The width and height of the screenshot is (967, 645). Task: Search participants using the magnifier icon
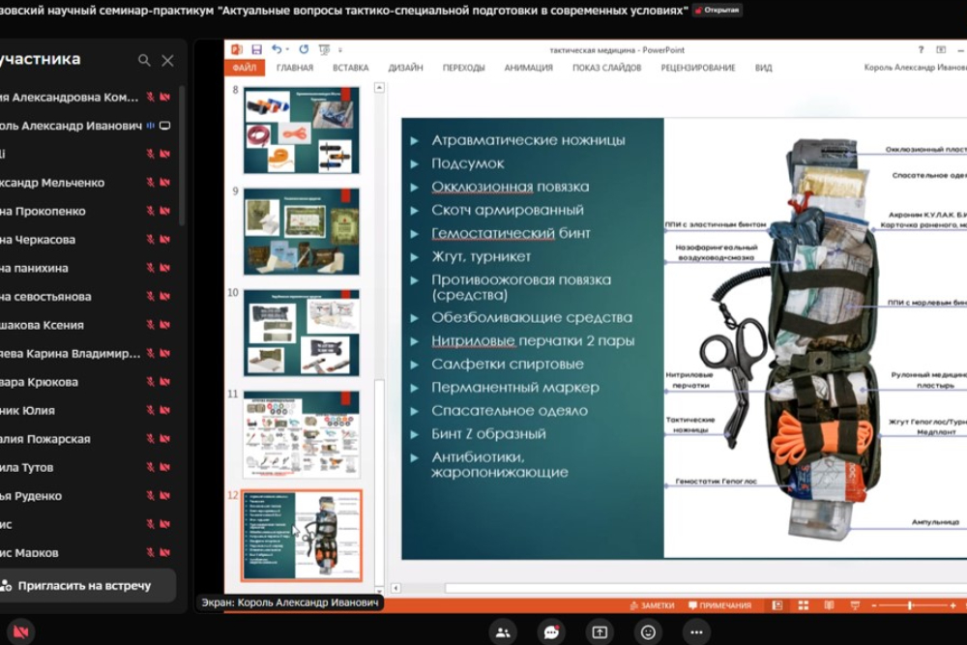[144, 60]
